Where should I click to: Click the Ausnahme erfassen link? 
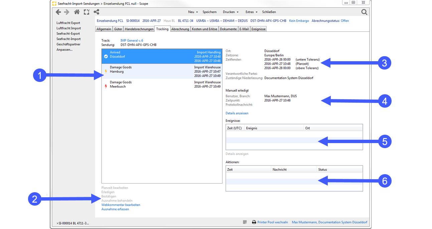coord(116,209)
